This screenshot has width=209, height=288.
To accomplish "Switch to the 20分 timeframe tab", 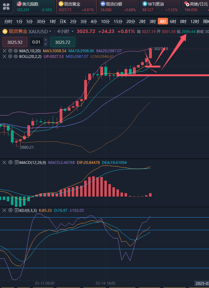I will click(130, 22).
